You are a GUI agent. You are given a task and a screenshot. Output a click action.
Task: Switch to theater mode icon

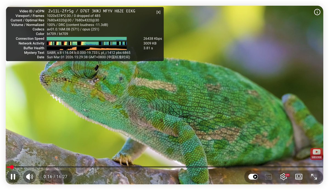299,177
